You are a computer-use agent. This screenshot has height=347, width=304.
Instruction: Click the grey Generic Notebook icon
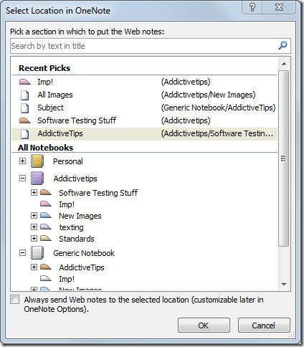(x=37, y=253)
